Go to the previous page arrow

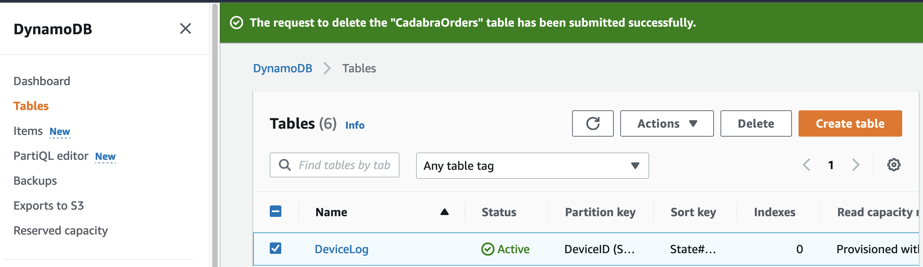click(x=806, y=165)
